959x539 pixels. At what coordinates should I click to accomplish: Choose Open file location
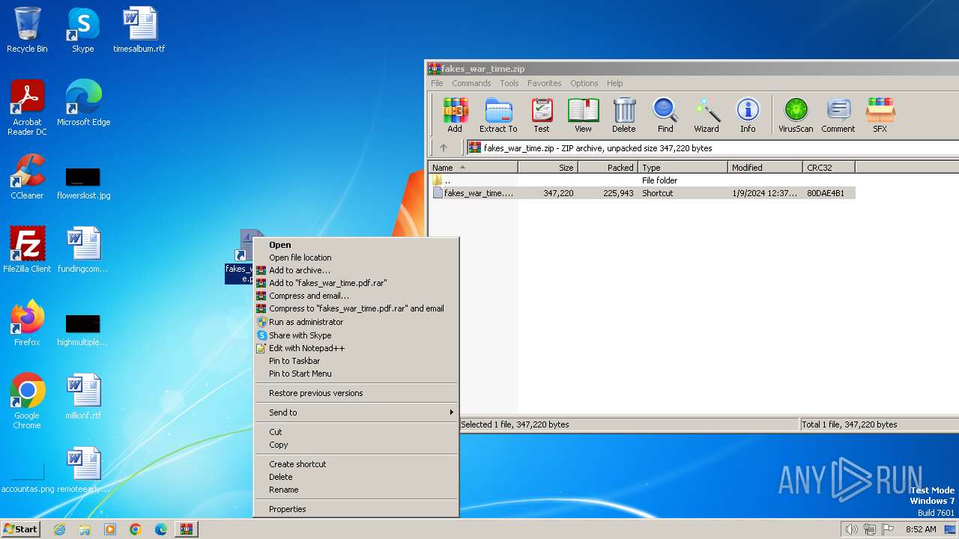tap(356, 258)
